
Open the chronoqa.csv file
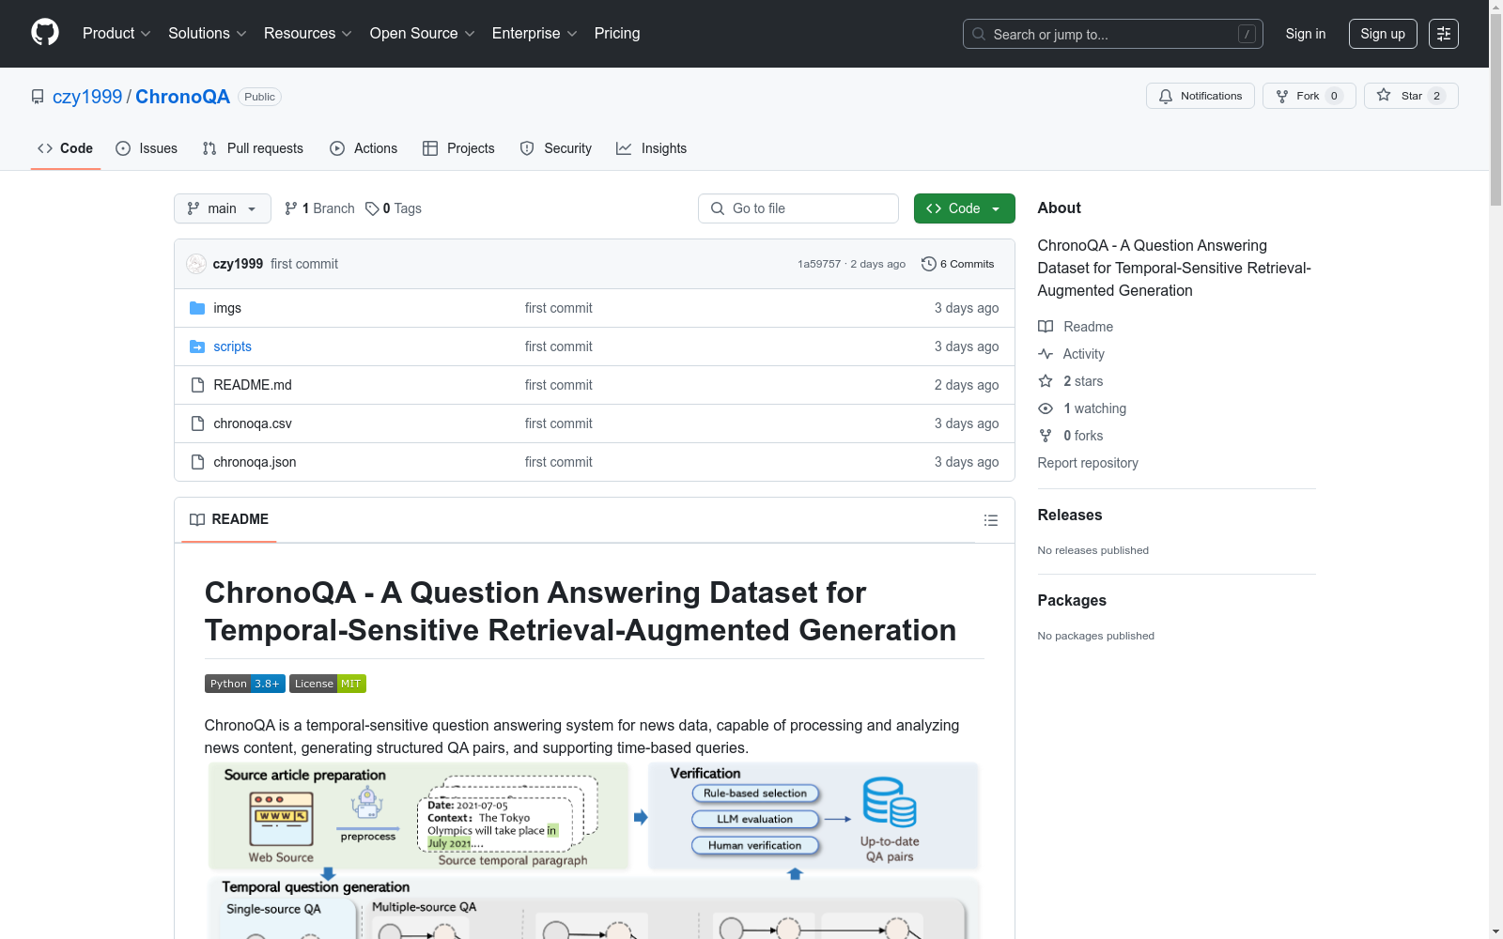coord(253,423)
